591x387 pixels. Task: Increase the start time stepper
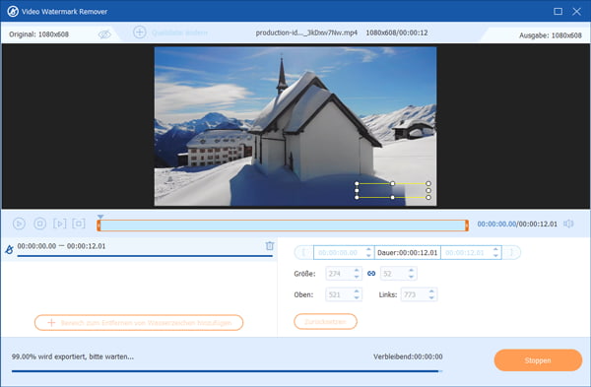pos(368,249)
